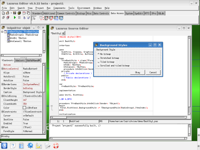
Task: Select the SDF dataset component icon
Action: coord(51,18)
